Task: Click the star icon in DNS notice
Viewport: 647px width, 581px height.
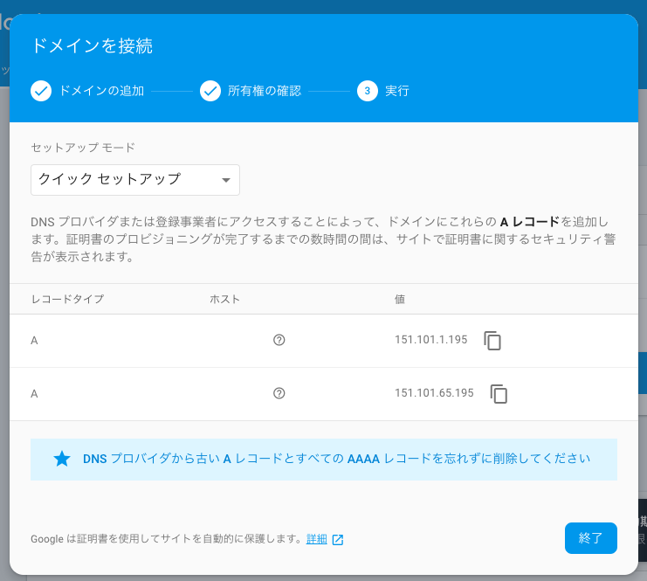Action: pos(62,459)
